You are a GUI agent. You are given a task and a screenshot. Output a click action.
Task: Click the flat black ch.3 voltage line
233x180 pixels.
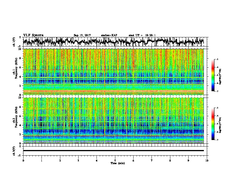(113, 151)
